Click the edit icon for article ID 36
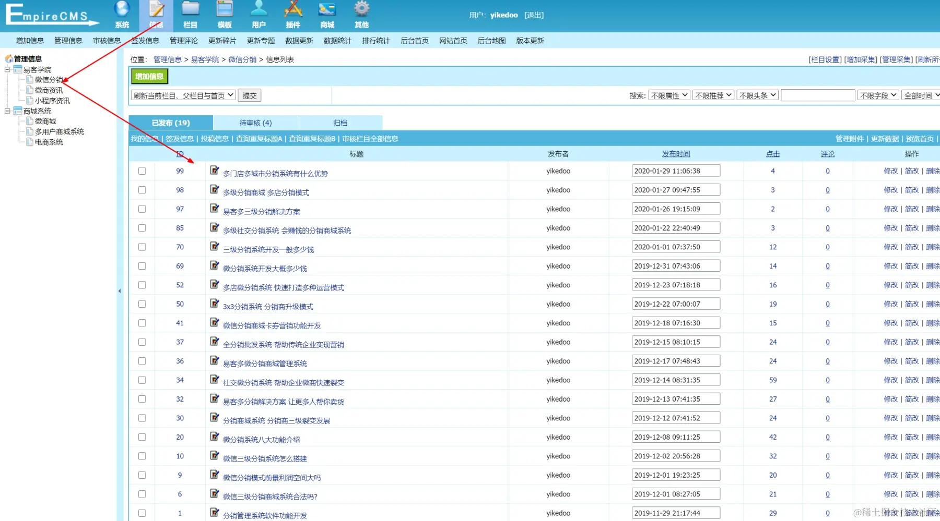Screen dimensions: 940x521 [215, 360]
